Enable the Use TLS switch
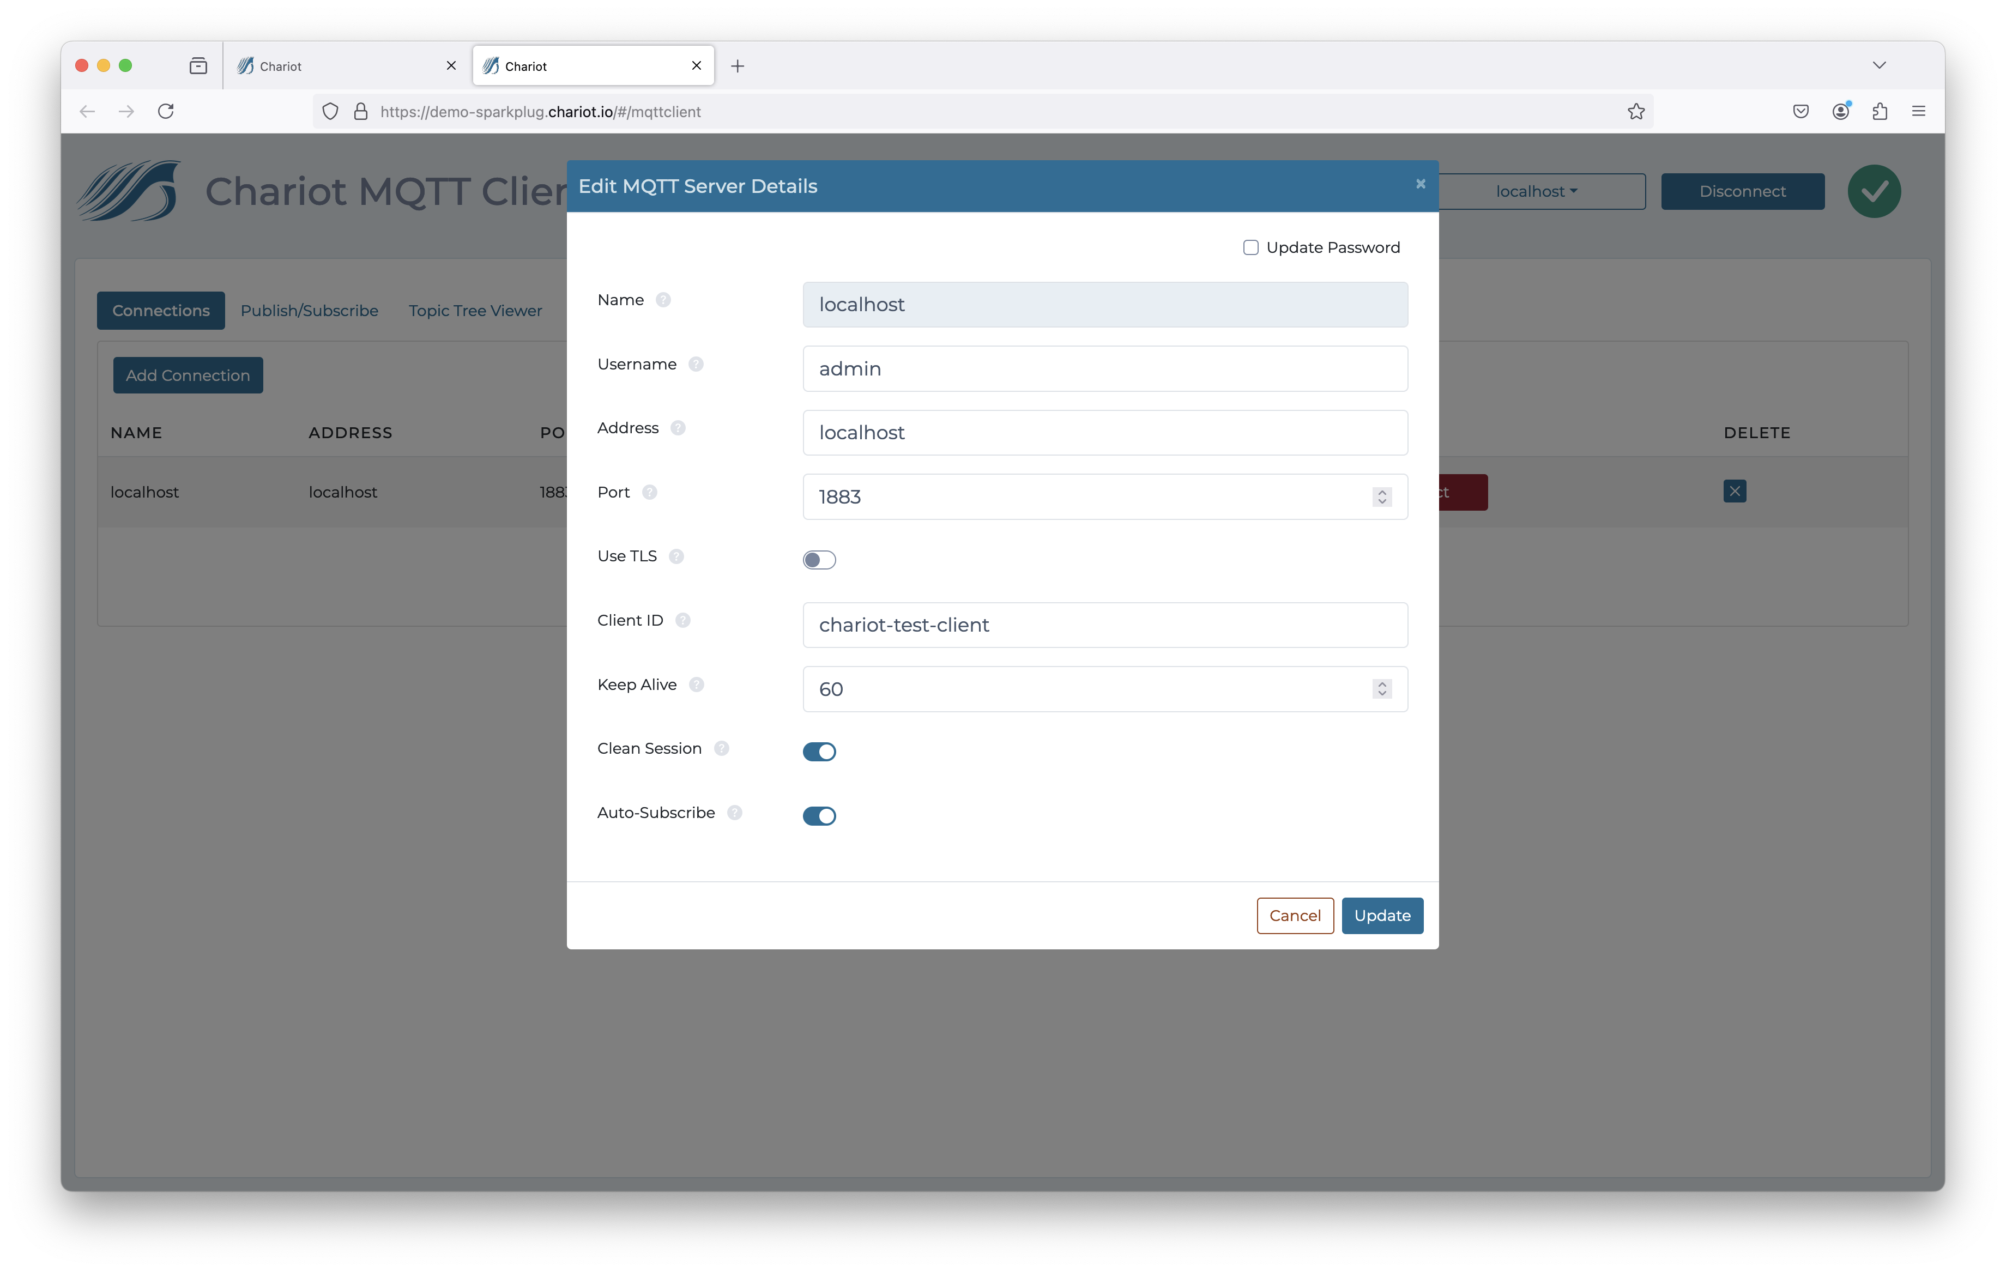The width and height of the screenshot is (2006, 1272). (819, 560)
